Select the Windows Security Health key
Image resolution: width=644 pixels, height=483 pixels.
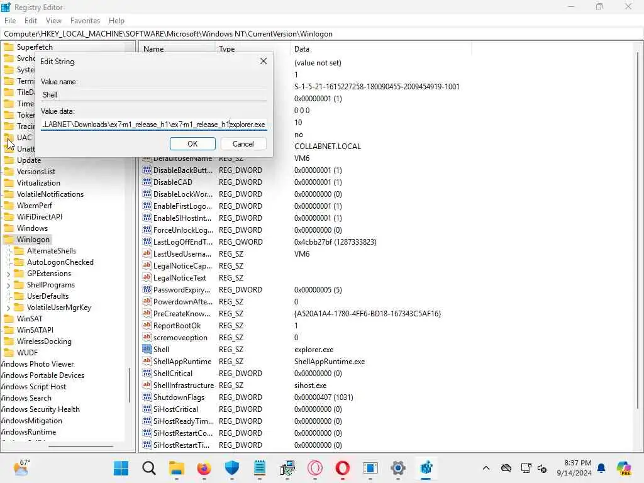(40, 409)
